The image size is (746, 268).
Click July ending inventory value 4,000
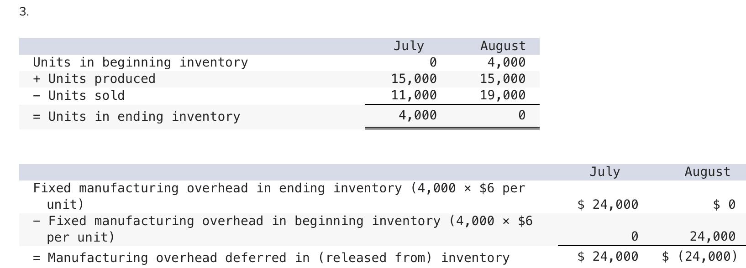[x=417, y=115]
